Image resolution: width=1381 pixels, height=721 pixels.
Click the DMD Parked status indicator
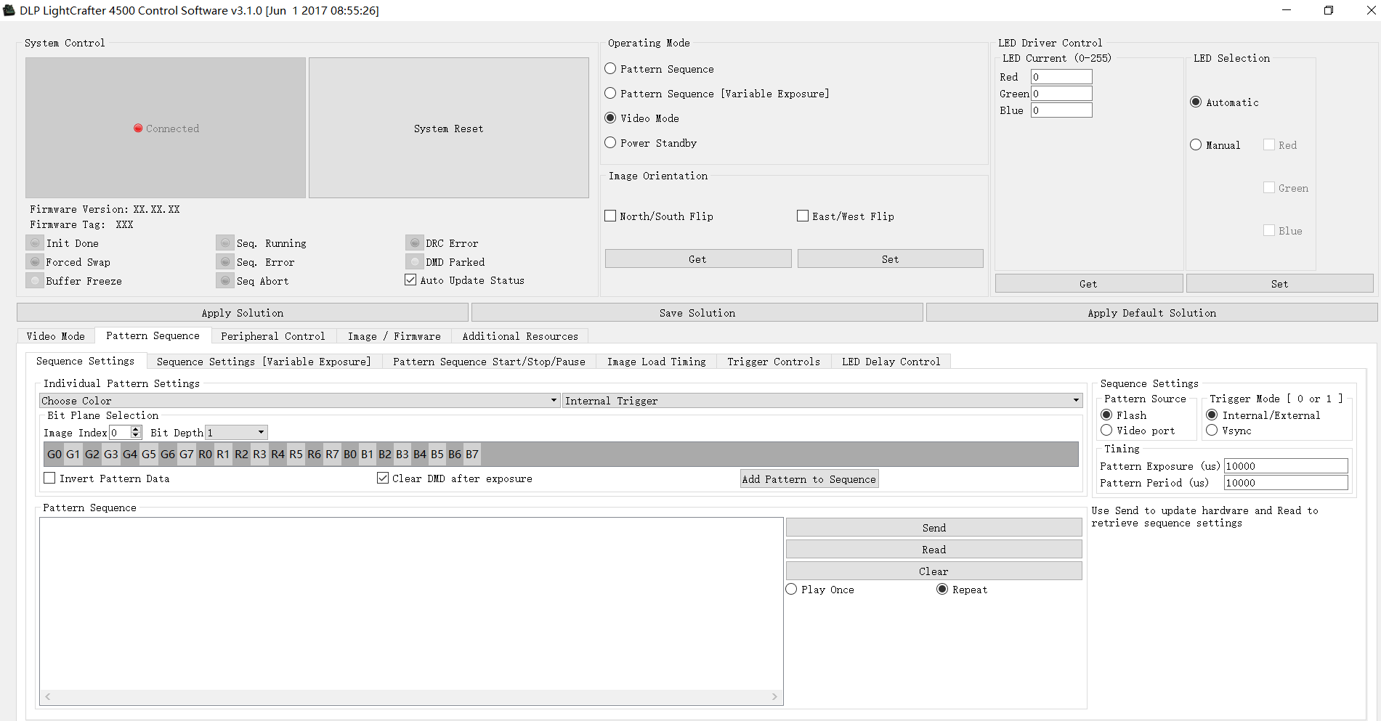(415, 262)
